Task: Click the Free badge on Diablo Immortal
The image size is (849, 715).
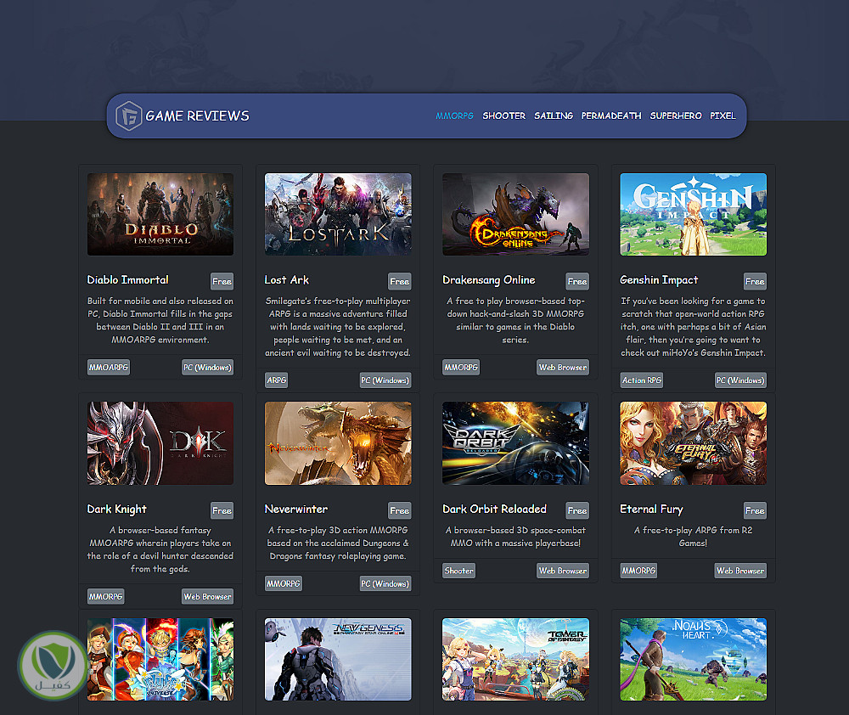Action: (x=222, y=282)
